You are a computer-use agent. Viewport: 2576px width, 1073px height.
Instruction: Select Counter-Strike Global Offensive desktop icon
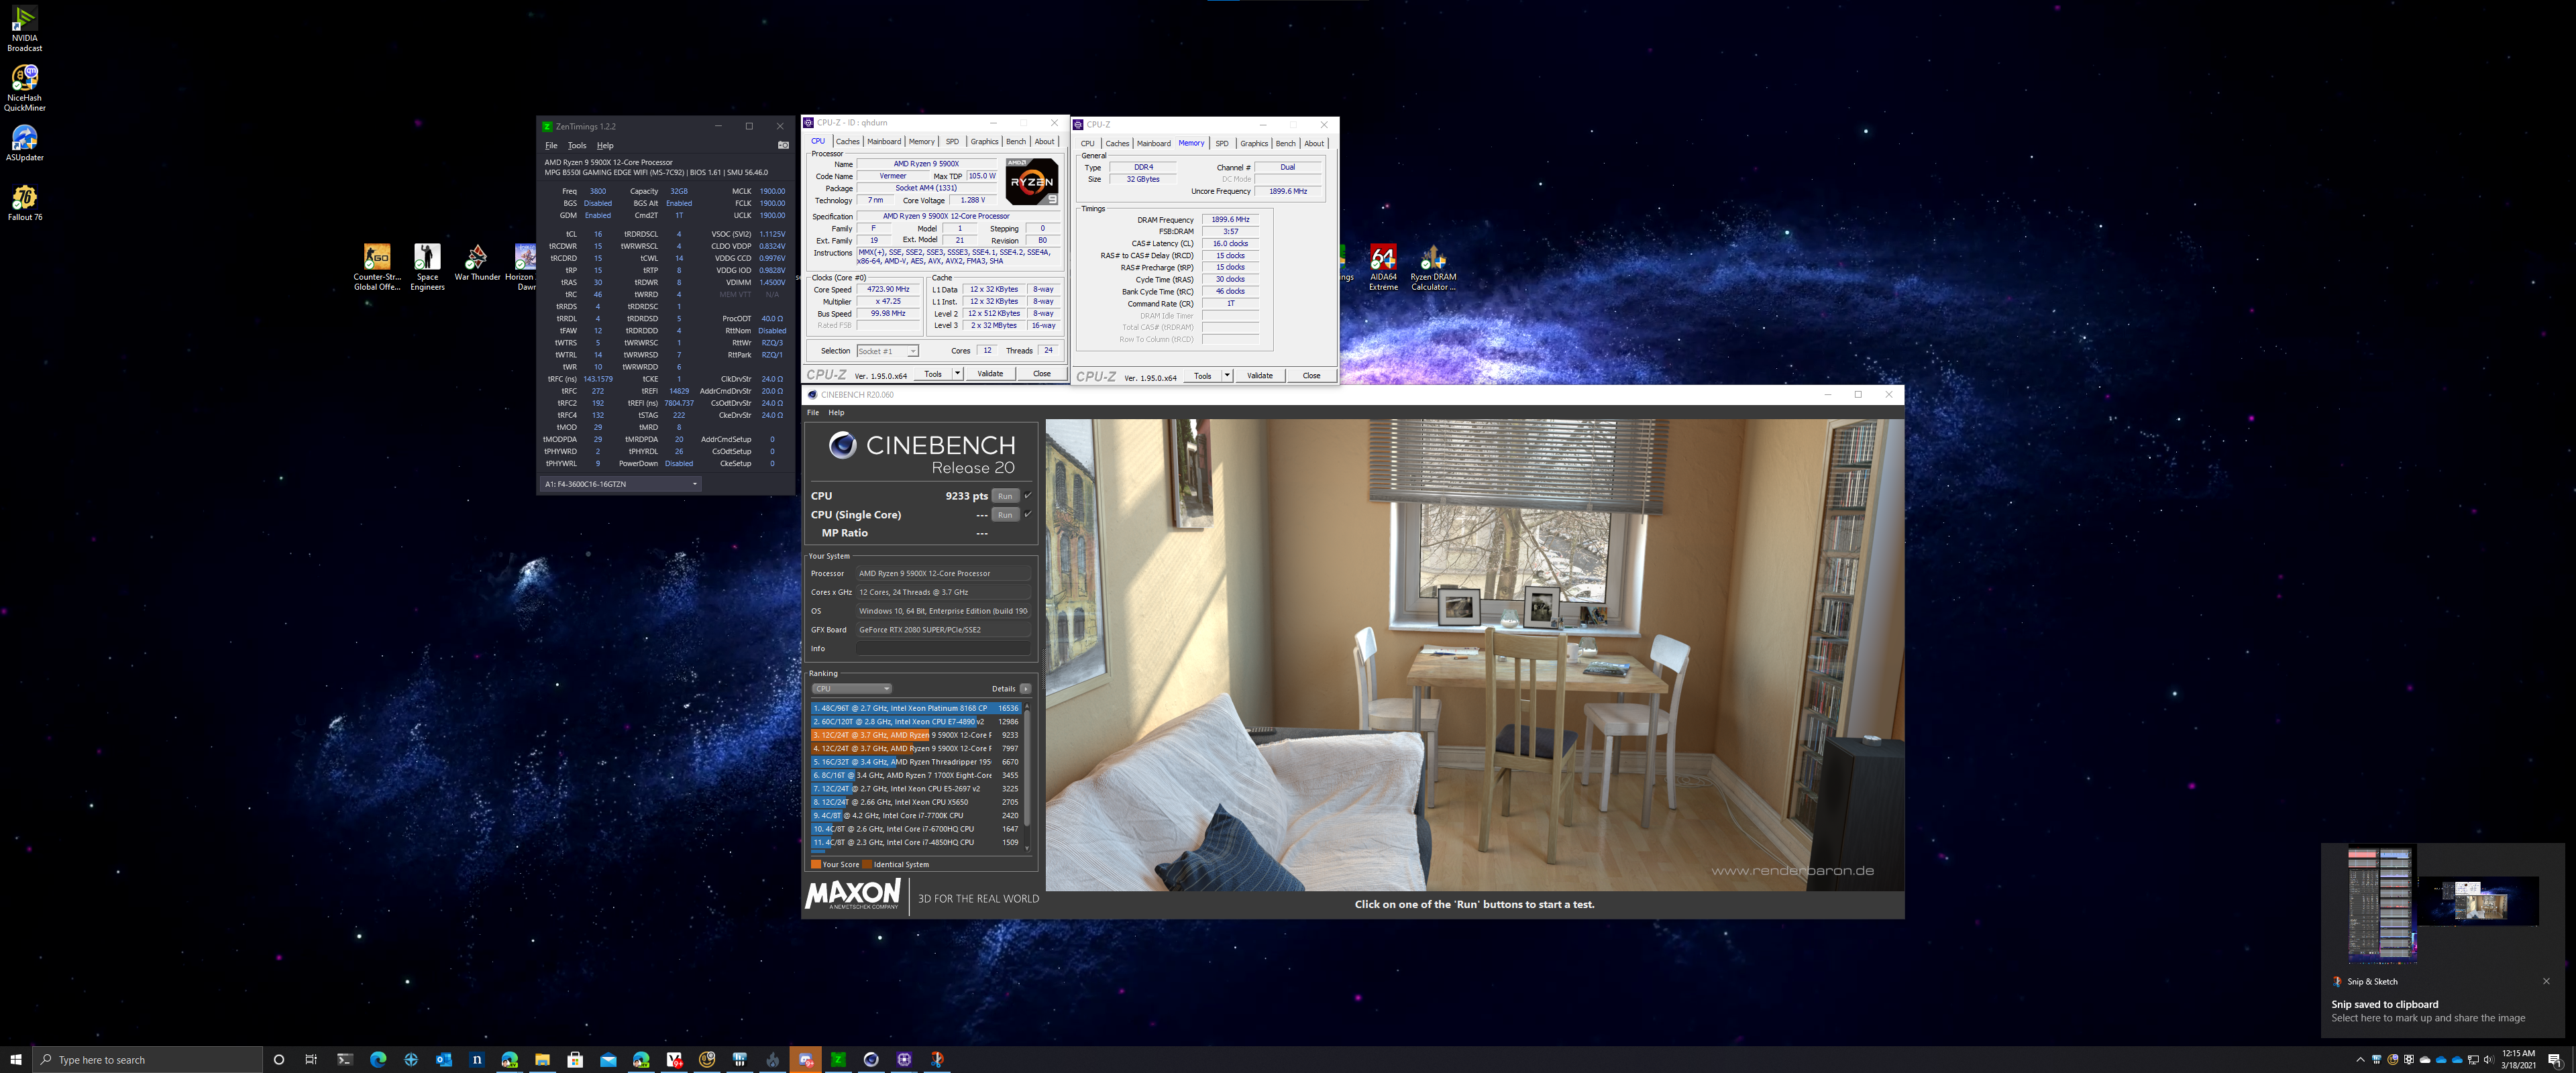click(377, 267)
